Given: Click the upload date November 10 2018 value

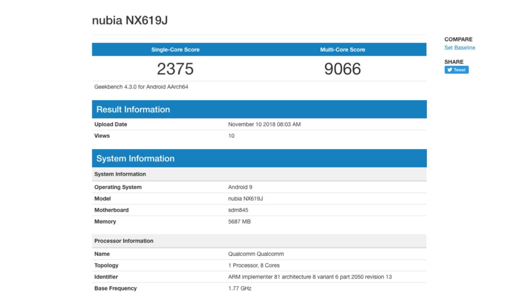Looking at the screenshot, I should (264, 125).
